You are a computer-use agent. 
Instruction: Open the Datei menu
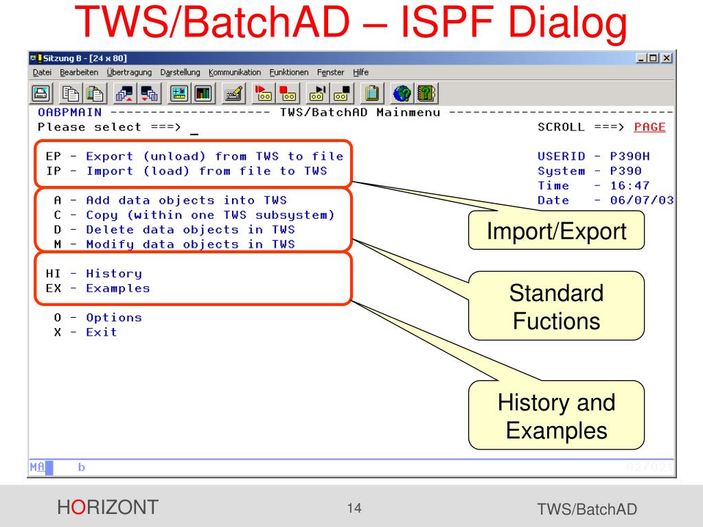42,72
